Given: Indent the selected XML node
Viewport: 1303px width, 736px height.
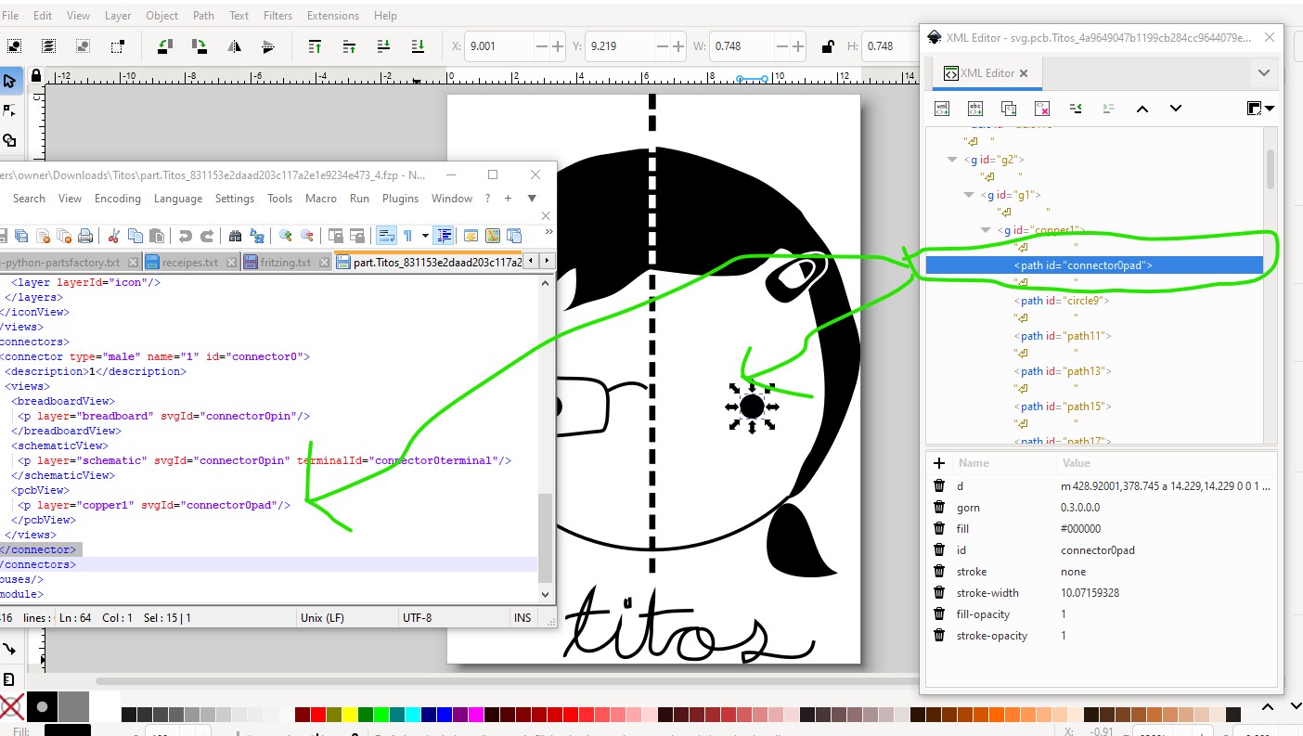Looking at the screenshot, I should coord(1108,109).
